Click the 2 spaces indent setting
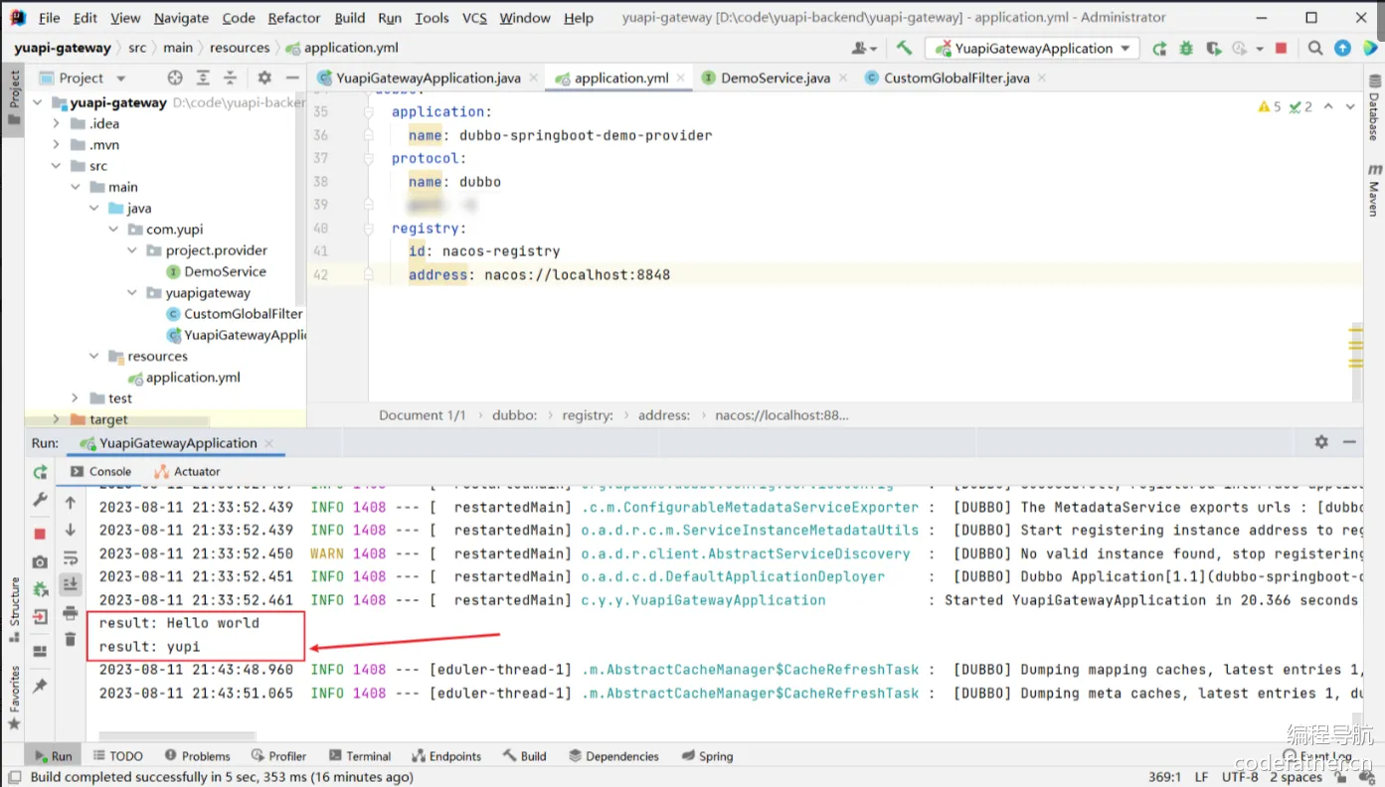Viewport: 1385px width, 787px height. point(1297,777)
